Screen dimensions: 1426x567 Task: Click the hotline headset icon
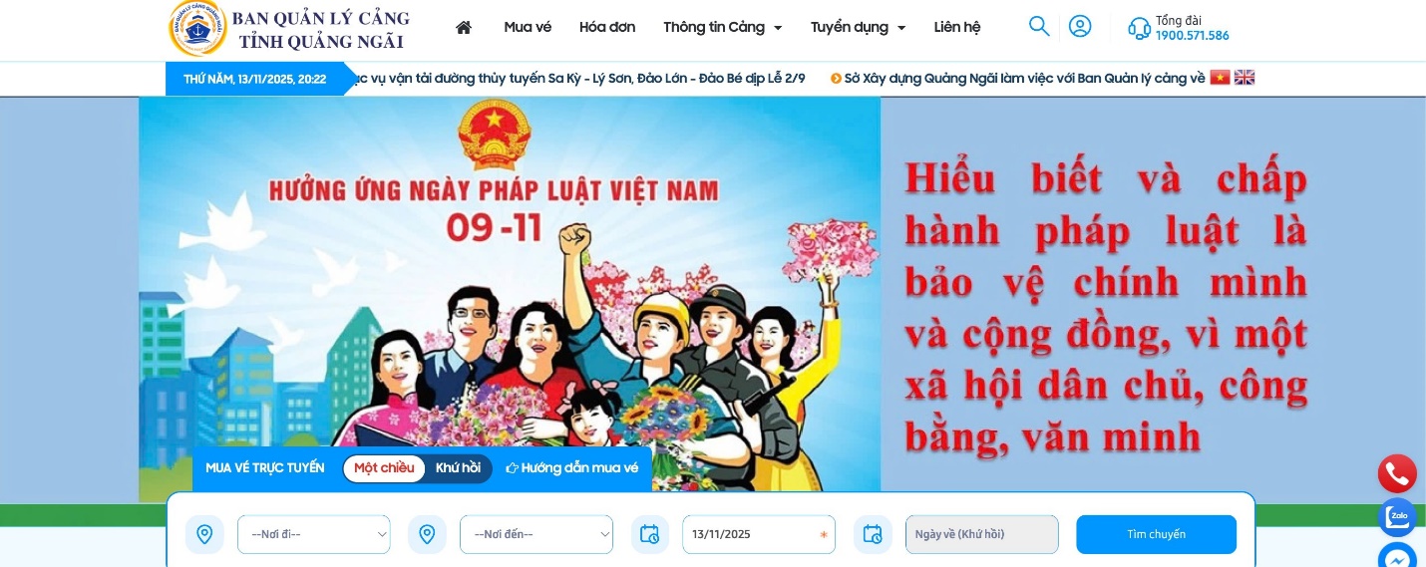click(x=1139, y=28)
